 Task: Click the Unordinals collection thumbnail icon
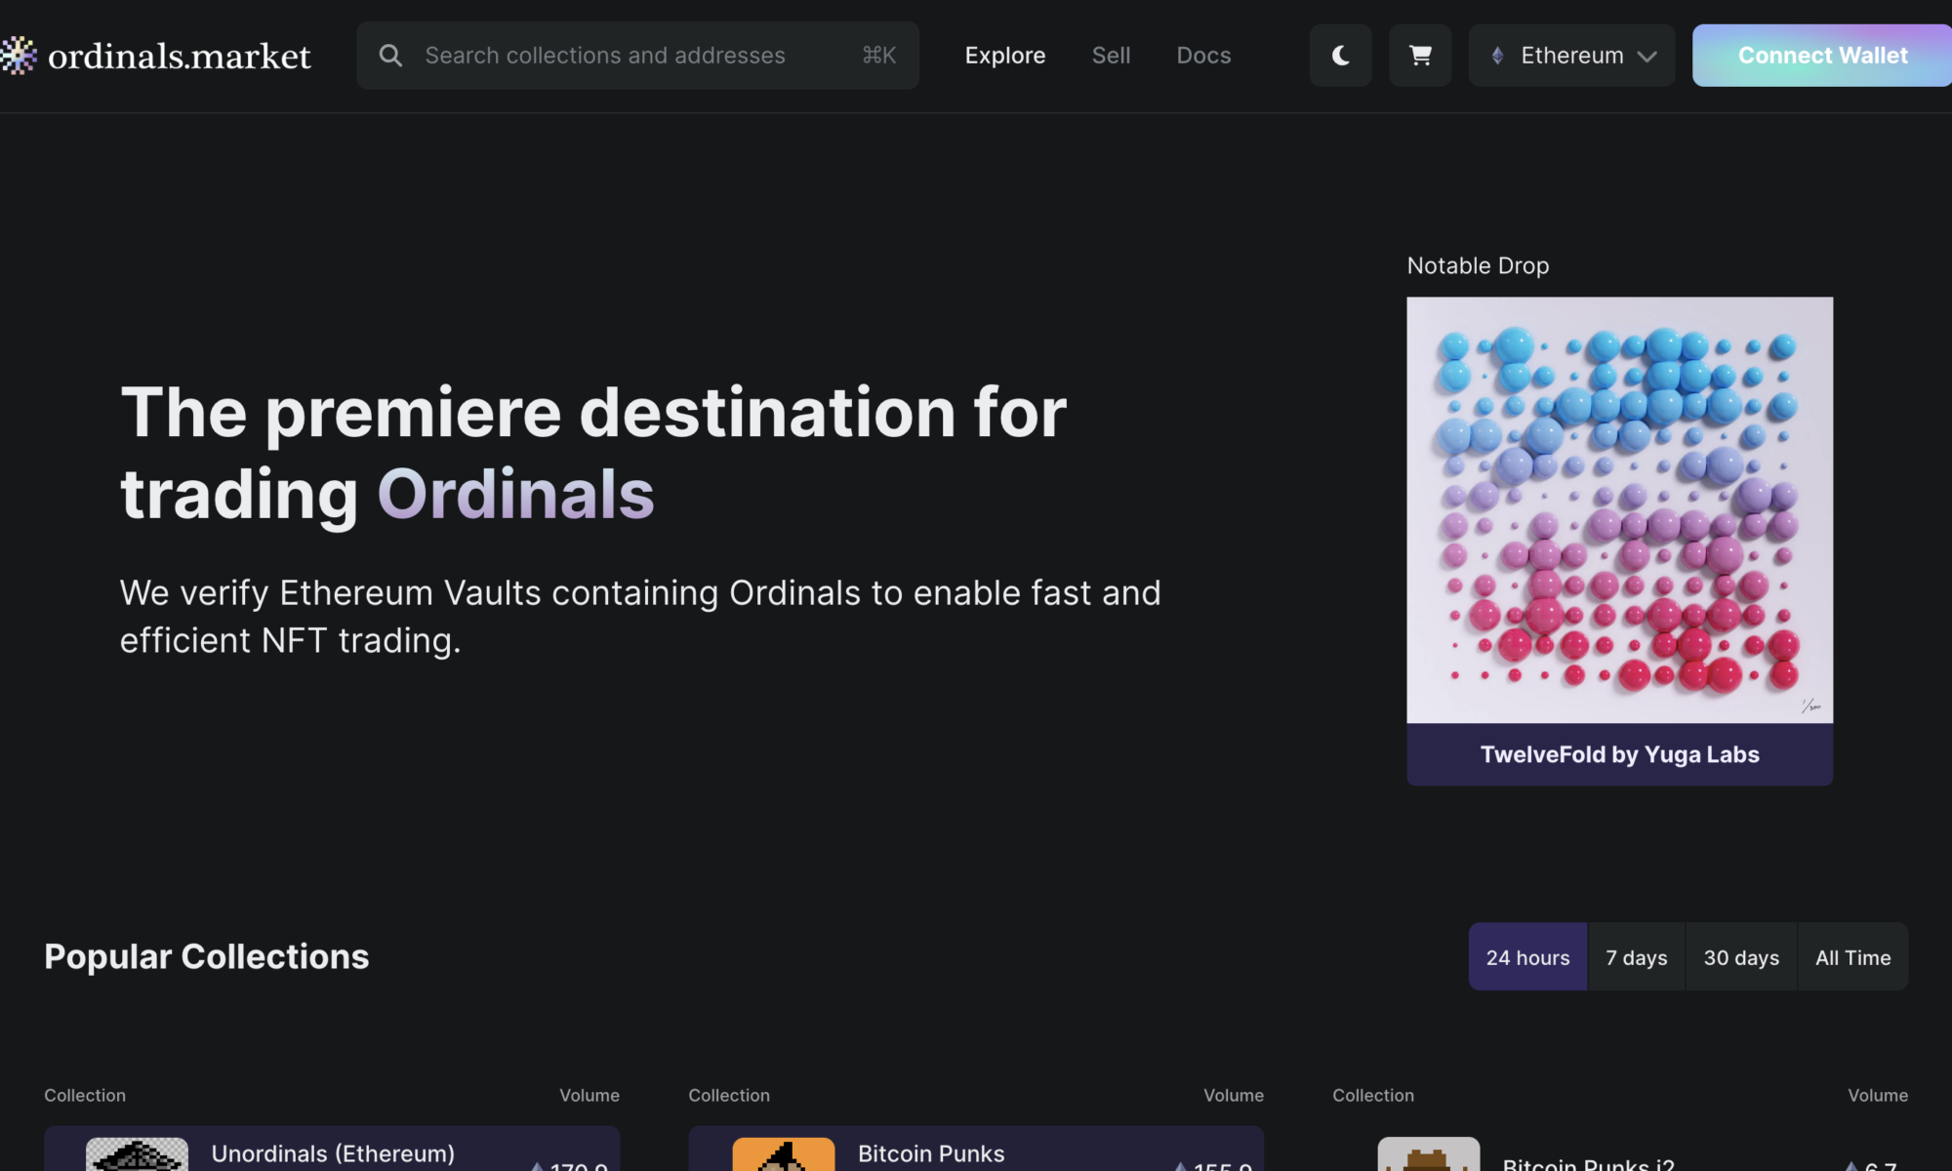137,1156
